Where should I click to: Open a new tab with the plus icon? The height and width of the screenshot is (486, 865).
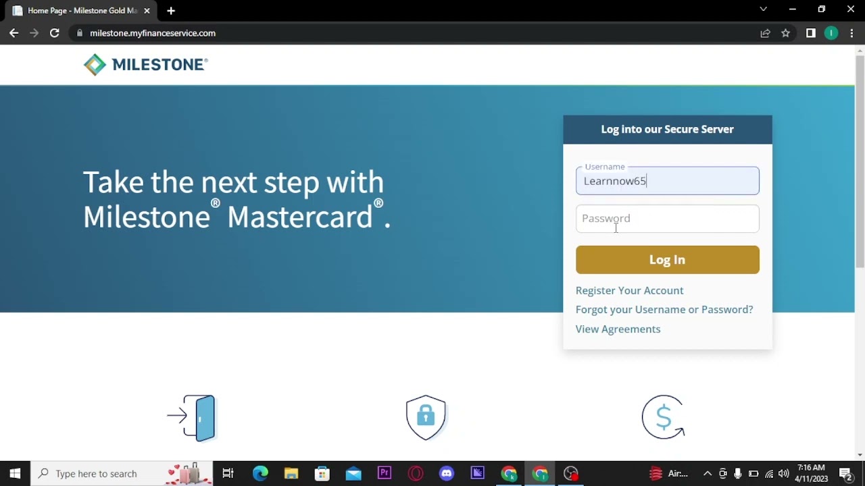pyautogui.click(x=171, y=11)
